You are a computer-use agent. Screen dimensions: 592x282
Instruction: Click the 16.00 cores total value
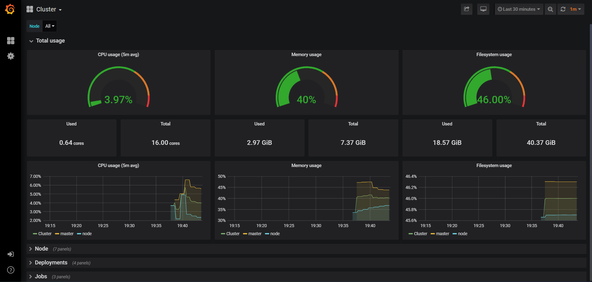166,143
